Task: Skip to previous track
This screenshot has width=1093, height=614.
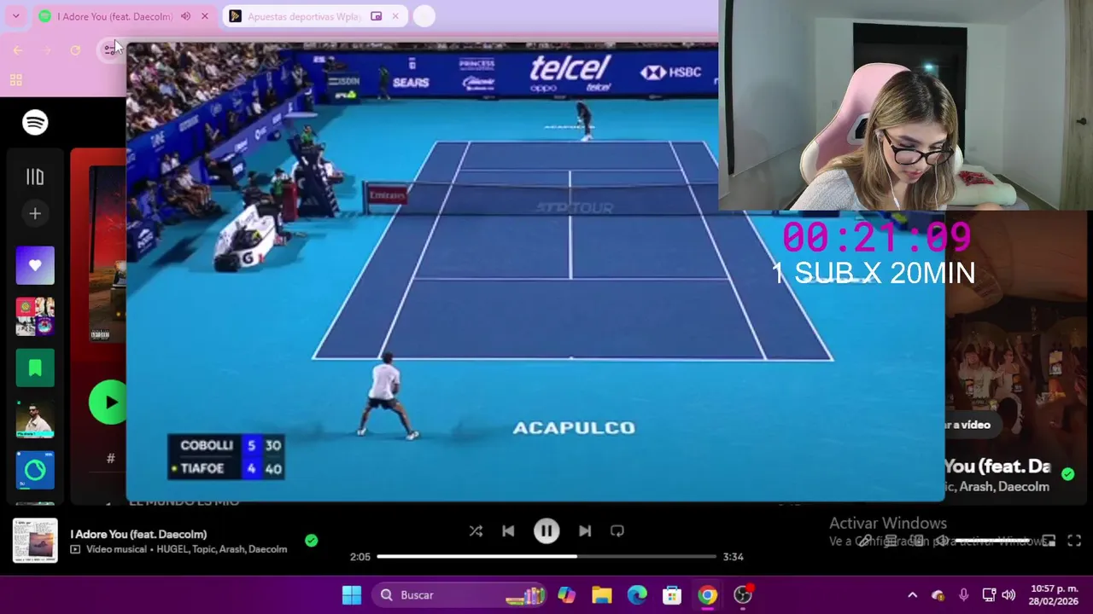Action: 508,530
